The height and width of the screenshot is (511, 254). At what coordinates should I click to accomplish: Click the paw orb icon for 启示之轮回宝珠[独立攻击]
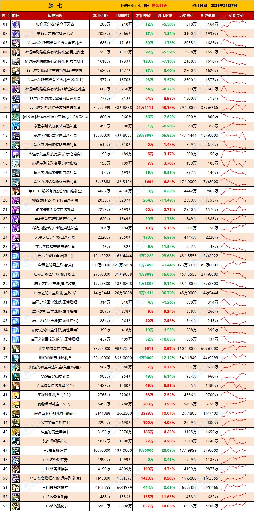click(16, 293)
